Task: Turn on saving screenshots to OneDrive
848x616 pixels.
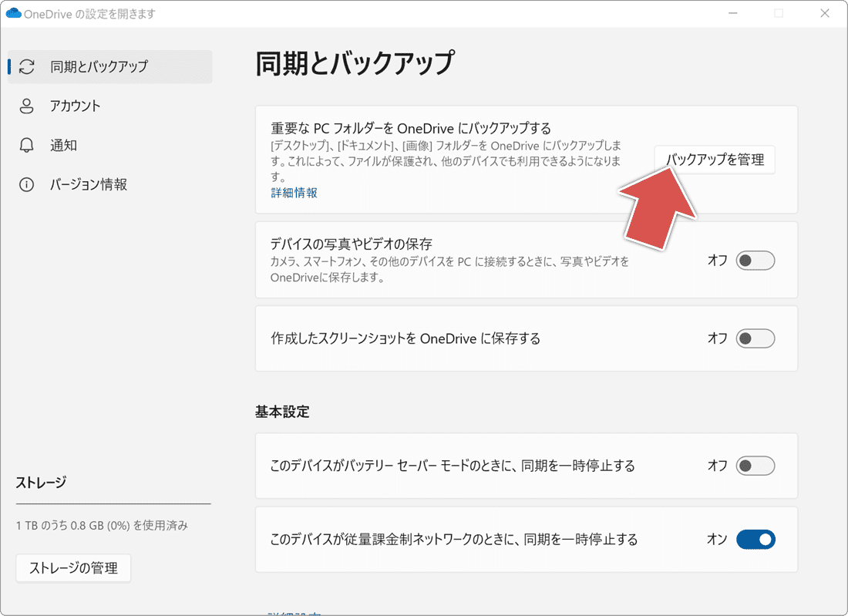Action: coord(755,338)
